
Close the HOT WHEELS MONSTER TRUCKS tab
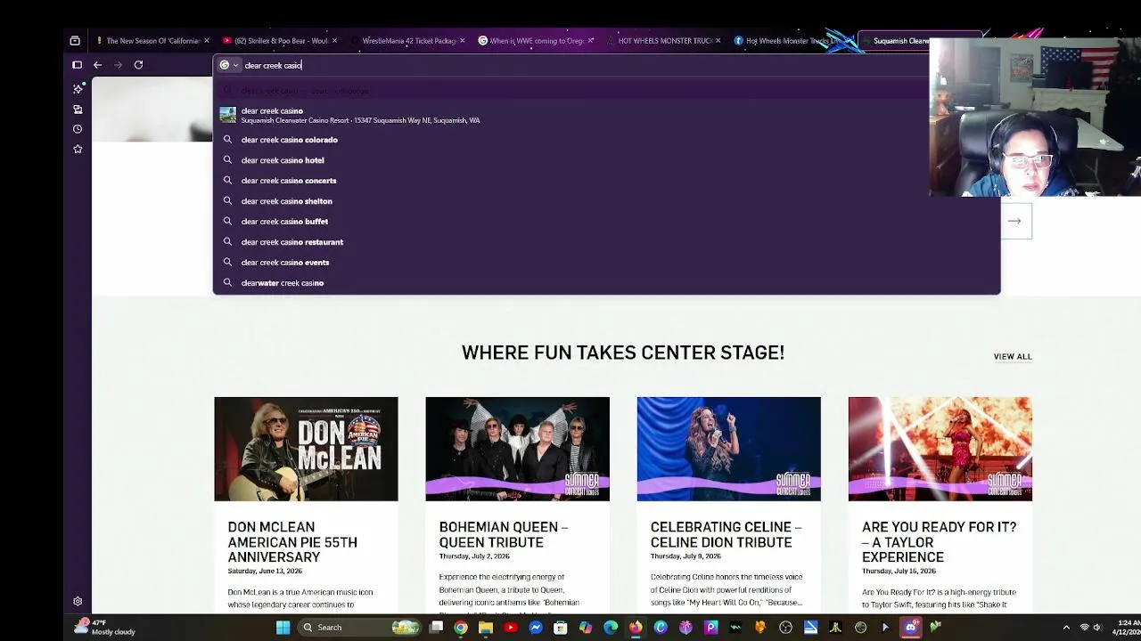(x=718, y=40)
